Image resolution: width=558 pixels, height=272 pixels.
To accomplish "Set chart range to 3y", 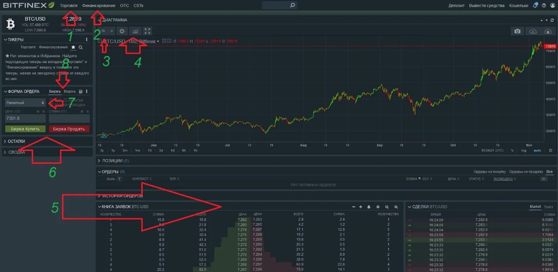I will [x=102, y=151].
